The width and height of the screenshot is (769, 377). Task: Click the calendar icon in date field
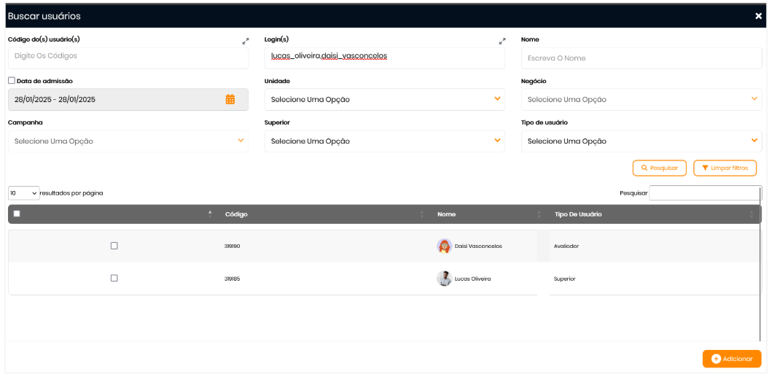230,100
